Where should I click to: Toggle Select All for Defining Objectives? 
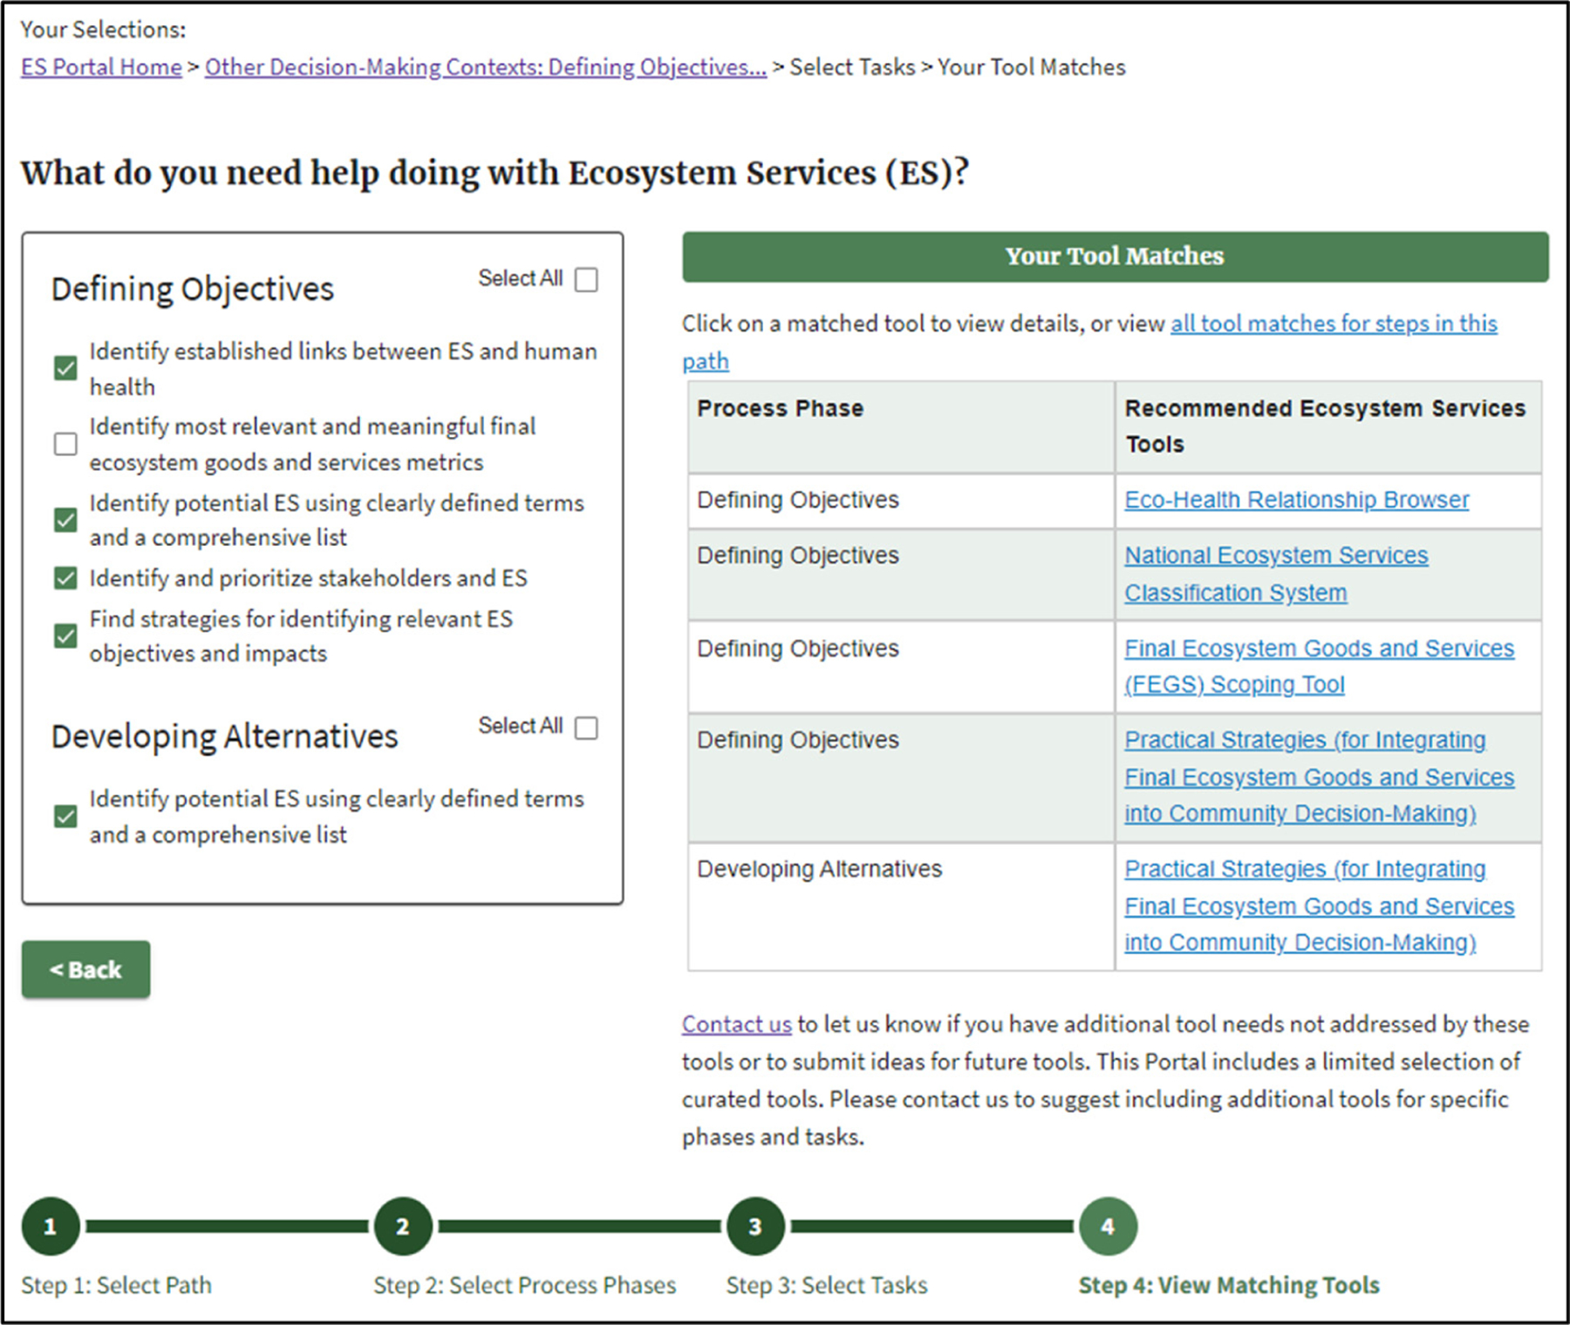pos(586,280)
